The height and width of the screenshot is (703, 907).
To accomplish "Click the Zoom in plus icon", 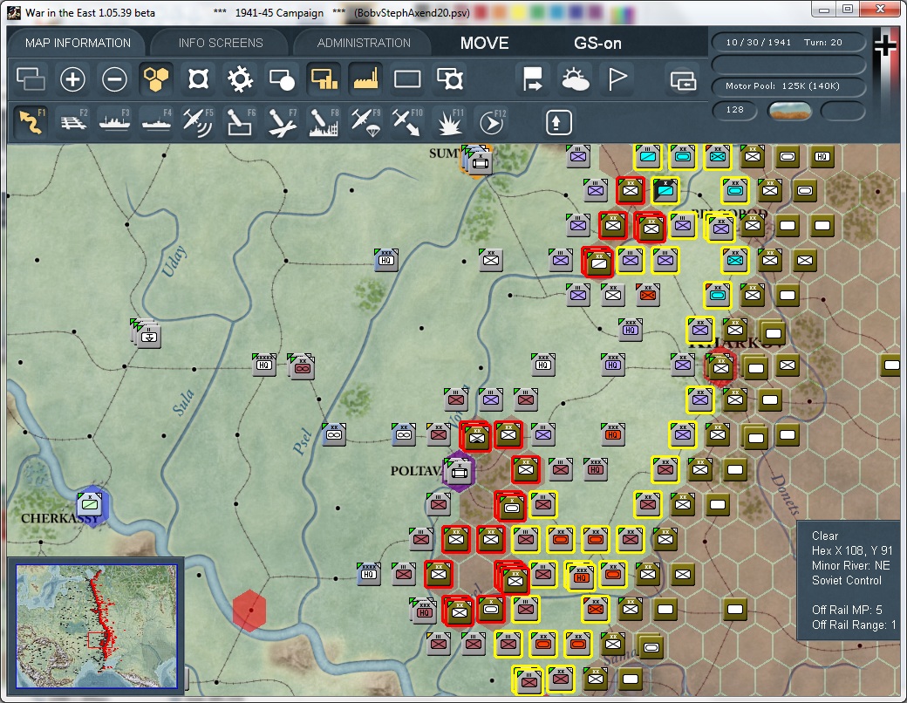I will [x=73, y=78].
